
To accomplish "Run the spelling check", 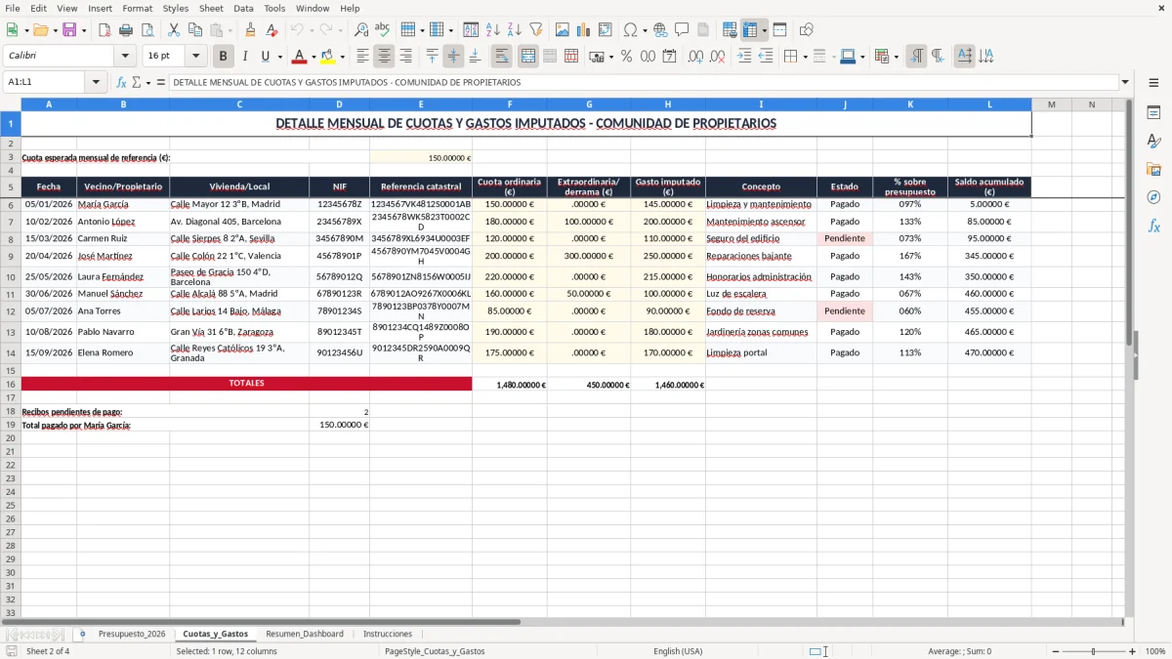I will point(383,30).
